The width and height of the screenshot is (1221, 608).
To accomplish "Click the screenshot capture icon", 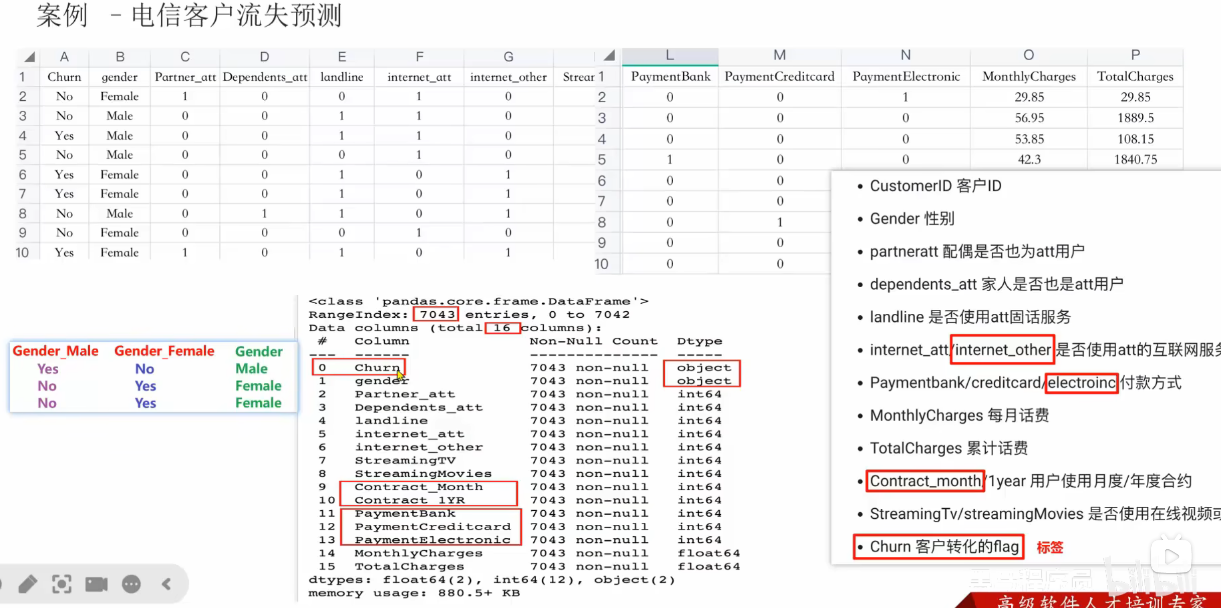I will pos(62,584).
